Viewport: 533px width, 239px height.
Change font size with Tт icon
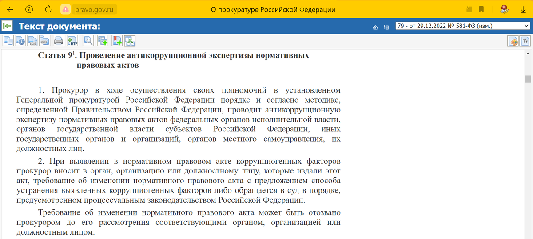pyautogui.click(x=525, y=41)
